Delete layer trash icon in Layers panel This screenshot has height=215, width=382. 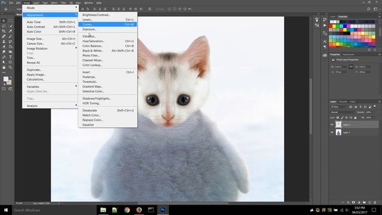(375, 202)
